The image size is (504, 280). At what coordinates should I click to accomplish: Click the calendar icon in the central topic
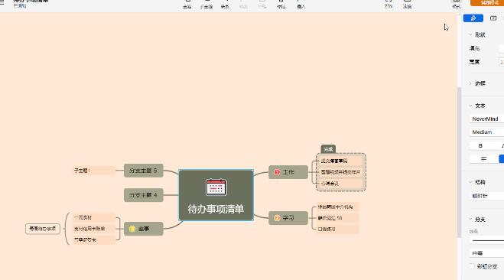[216, 187]
